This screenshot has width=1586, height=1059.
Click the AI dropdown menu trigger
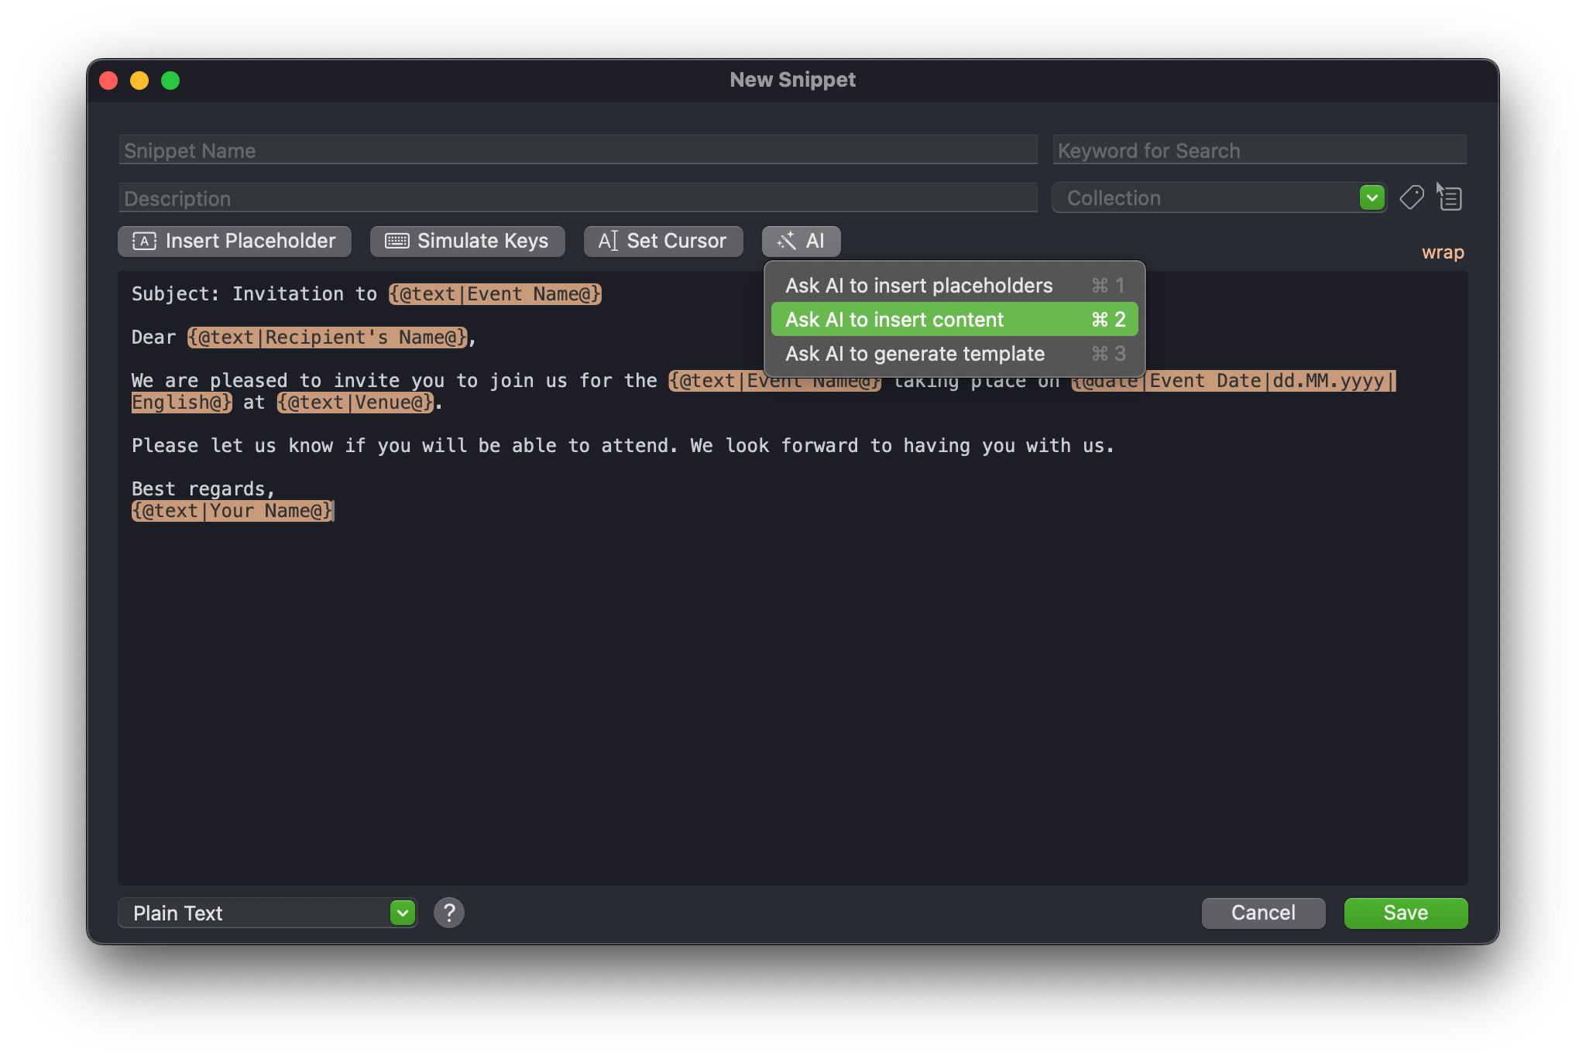click(x=802, y=241)
